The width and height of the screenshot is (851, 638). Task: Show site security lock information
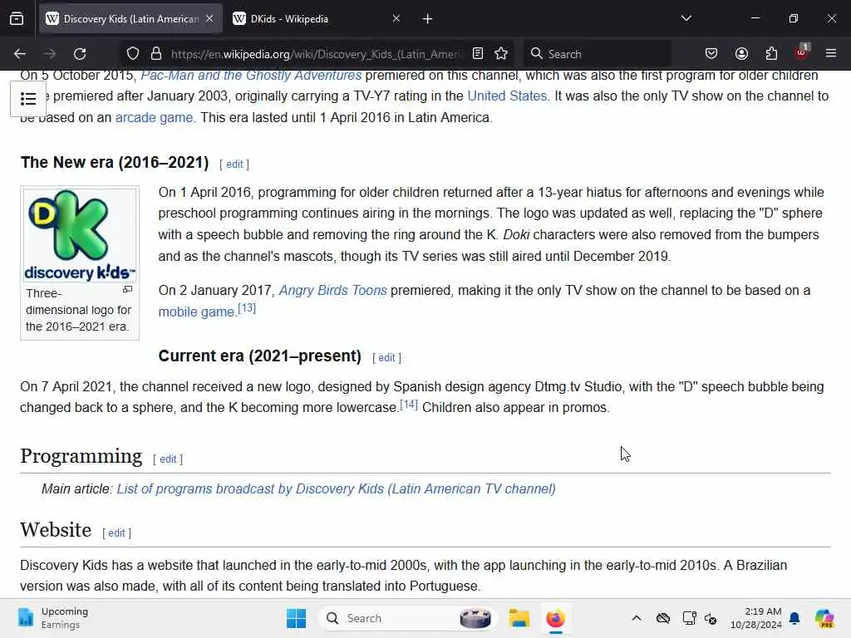tap(156, 54)
